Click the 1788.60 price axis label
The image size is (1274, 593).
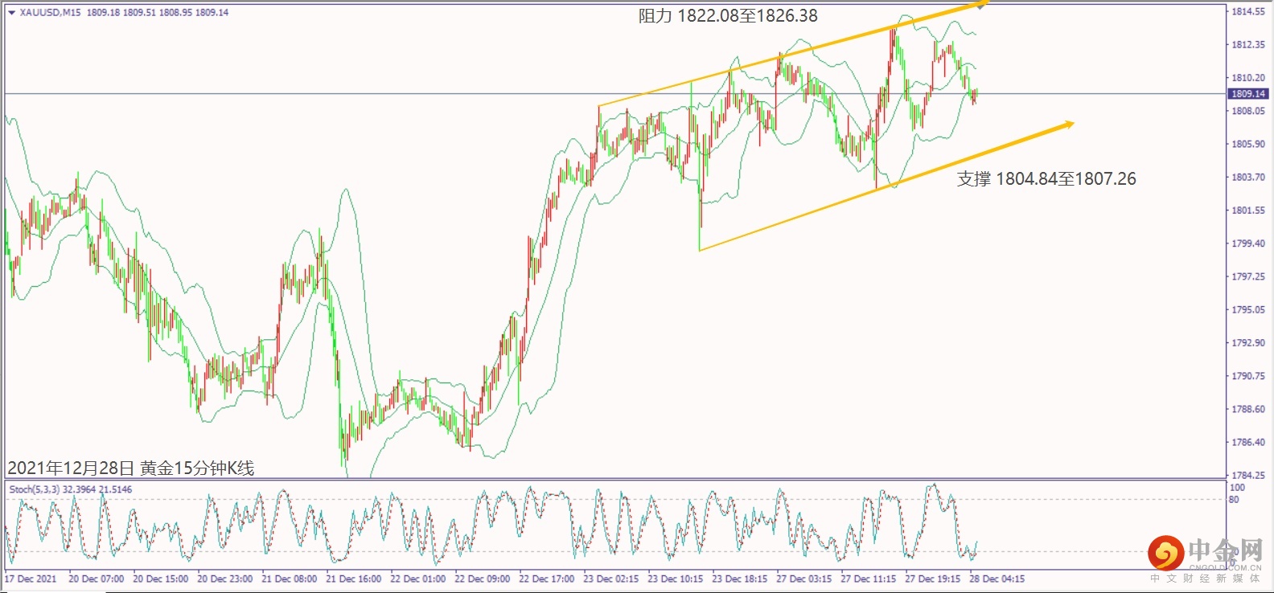[x=1248, y=409]
